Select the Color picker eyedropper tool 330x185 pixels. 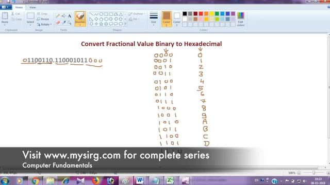click(x=64, y=23)
